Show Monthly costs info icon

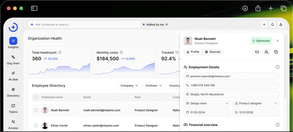[x=121, y=52]
